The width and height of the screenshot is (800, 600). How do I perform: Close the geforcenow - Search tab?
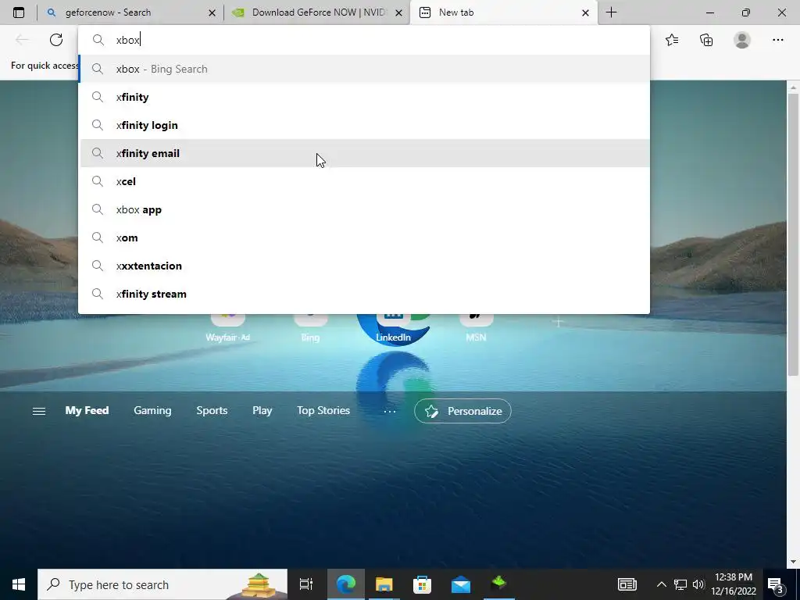point(212,12)
